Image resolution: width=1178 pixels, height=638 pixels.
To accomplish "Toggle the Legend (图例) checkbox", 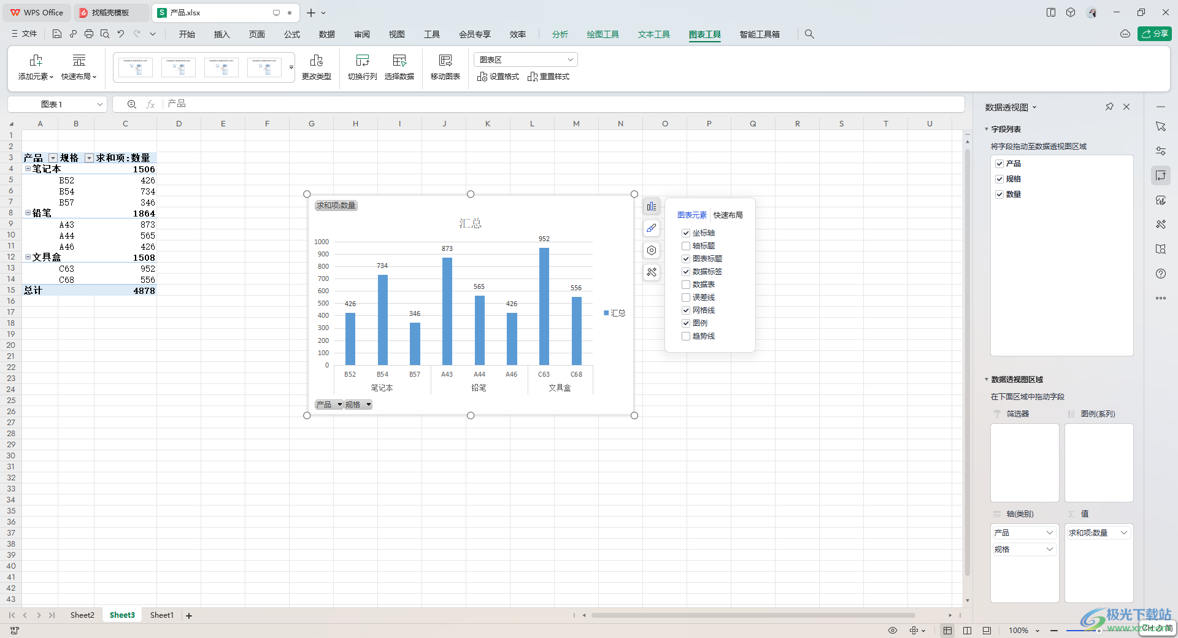I will 686,323.
